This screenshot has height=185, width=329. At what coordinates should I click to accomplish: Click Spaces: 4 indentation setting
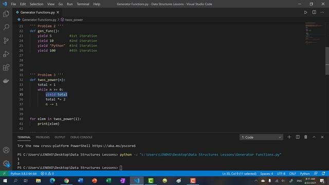coord(267,174)
